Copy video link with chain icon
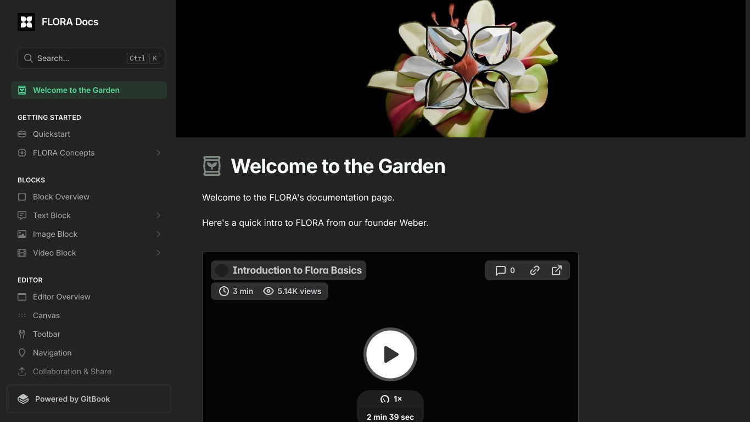The image size is (750, 422). 534,270
